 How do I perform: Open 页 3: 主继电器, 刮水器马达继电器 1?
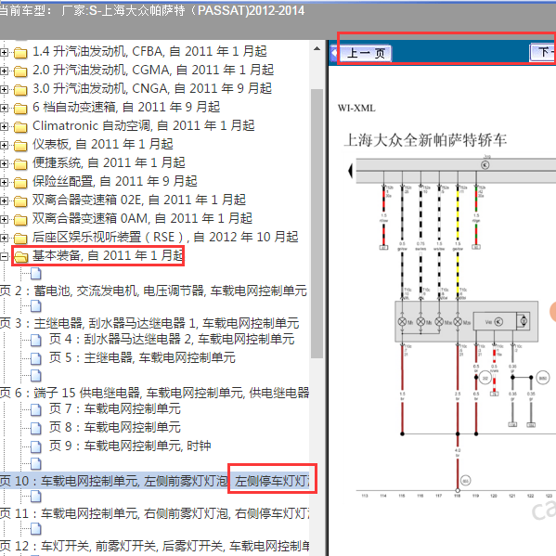point(149,324)
